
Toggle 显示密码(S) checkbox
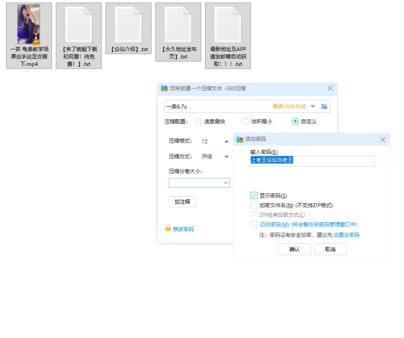(x=254, y=195)
